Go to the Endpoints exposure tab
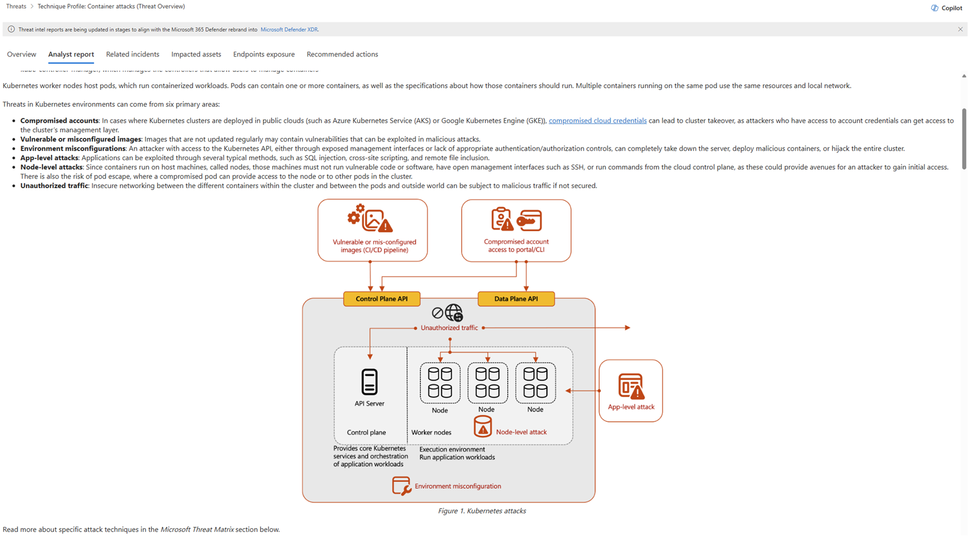The width and height of the screenshot is (972, 536). tap(264, 54)
